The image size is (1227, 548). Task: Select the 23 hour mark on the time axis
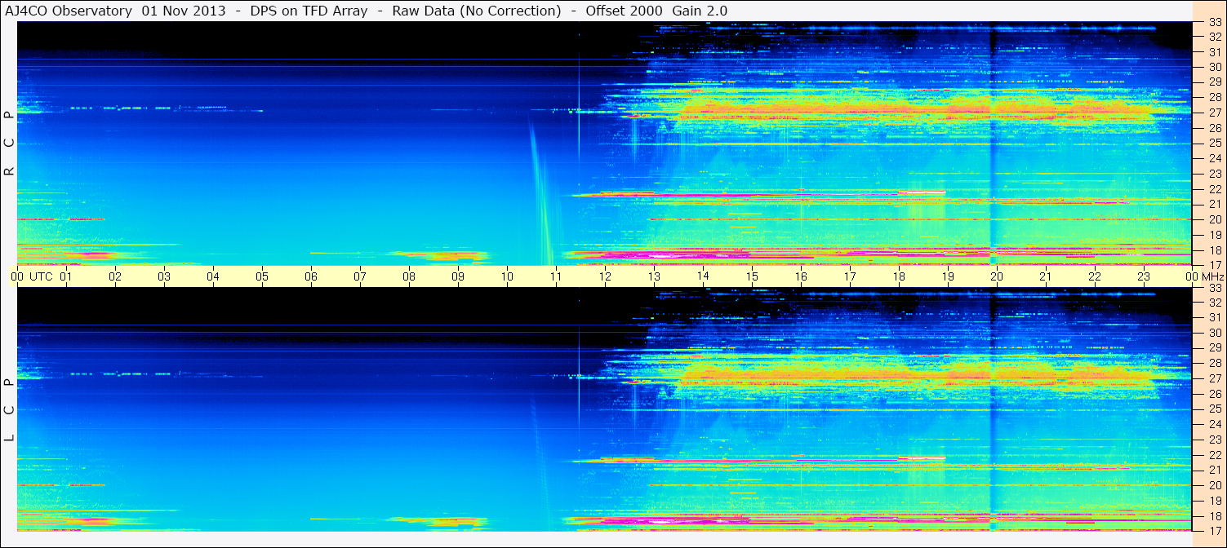[1143, 276]
